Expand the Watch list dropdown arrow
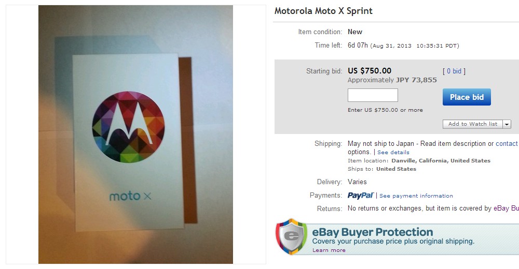 pos(507,124)
